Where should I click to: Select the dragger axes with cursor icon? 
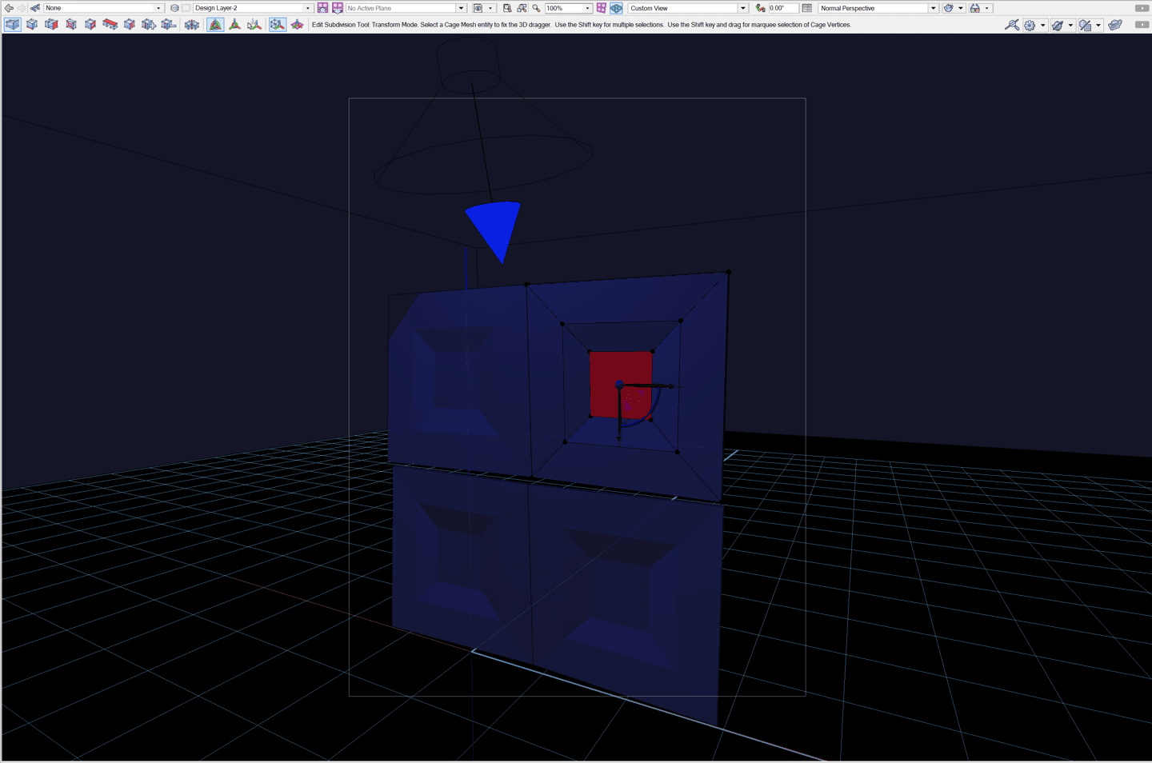tap(254, 25)
